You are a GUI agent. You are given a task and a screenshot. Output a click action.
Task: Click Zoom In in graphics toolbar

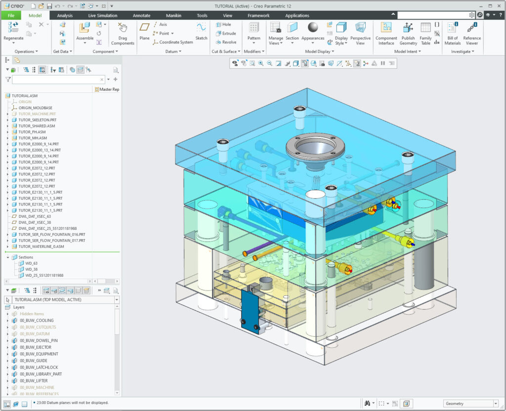point(261,64)
